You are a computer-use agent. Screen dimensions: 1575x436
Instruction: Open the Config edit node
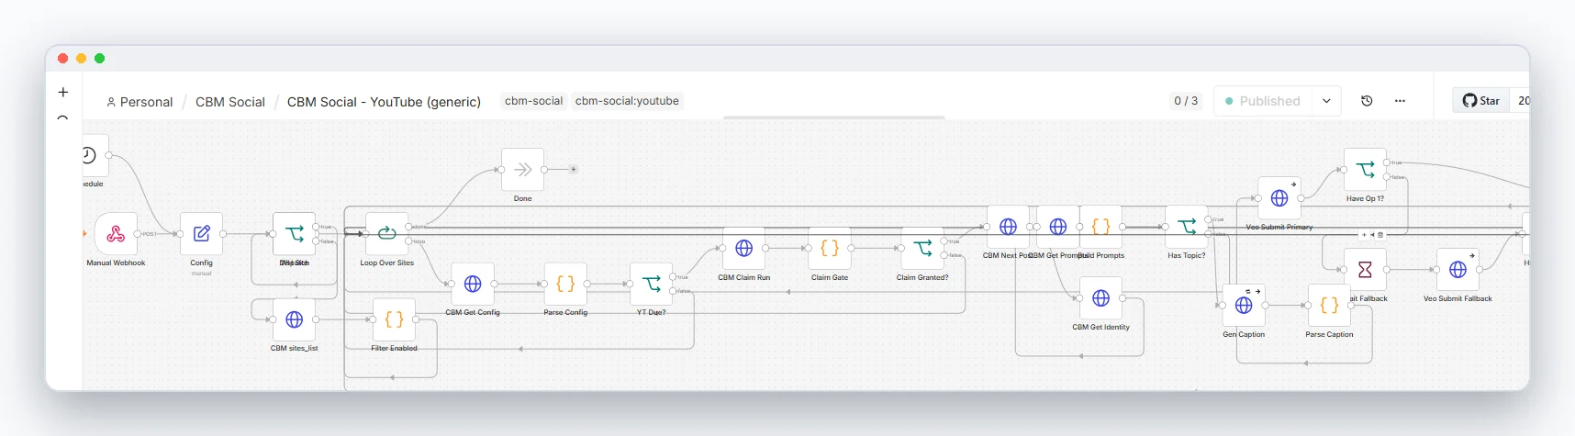[x=202, y=234]
